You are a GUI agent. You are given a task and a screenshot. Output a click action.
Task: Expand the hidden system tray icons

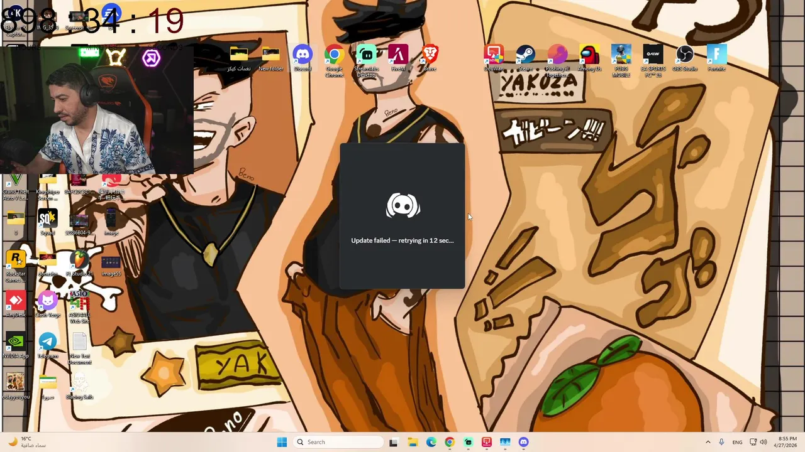click(708, 442)
